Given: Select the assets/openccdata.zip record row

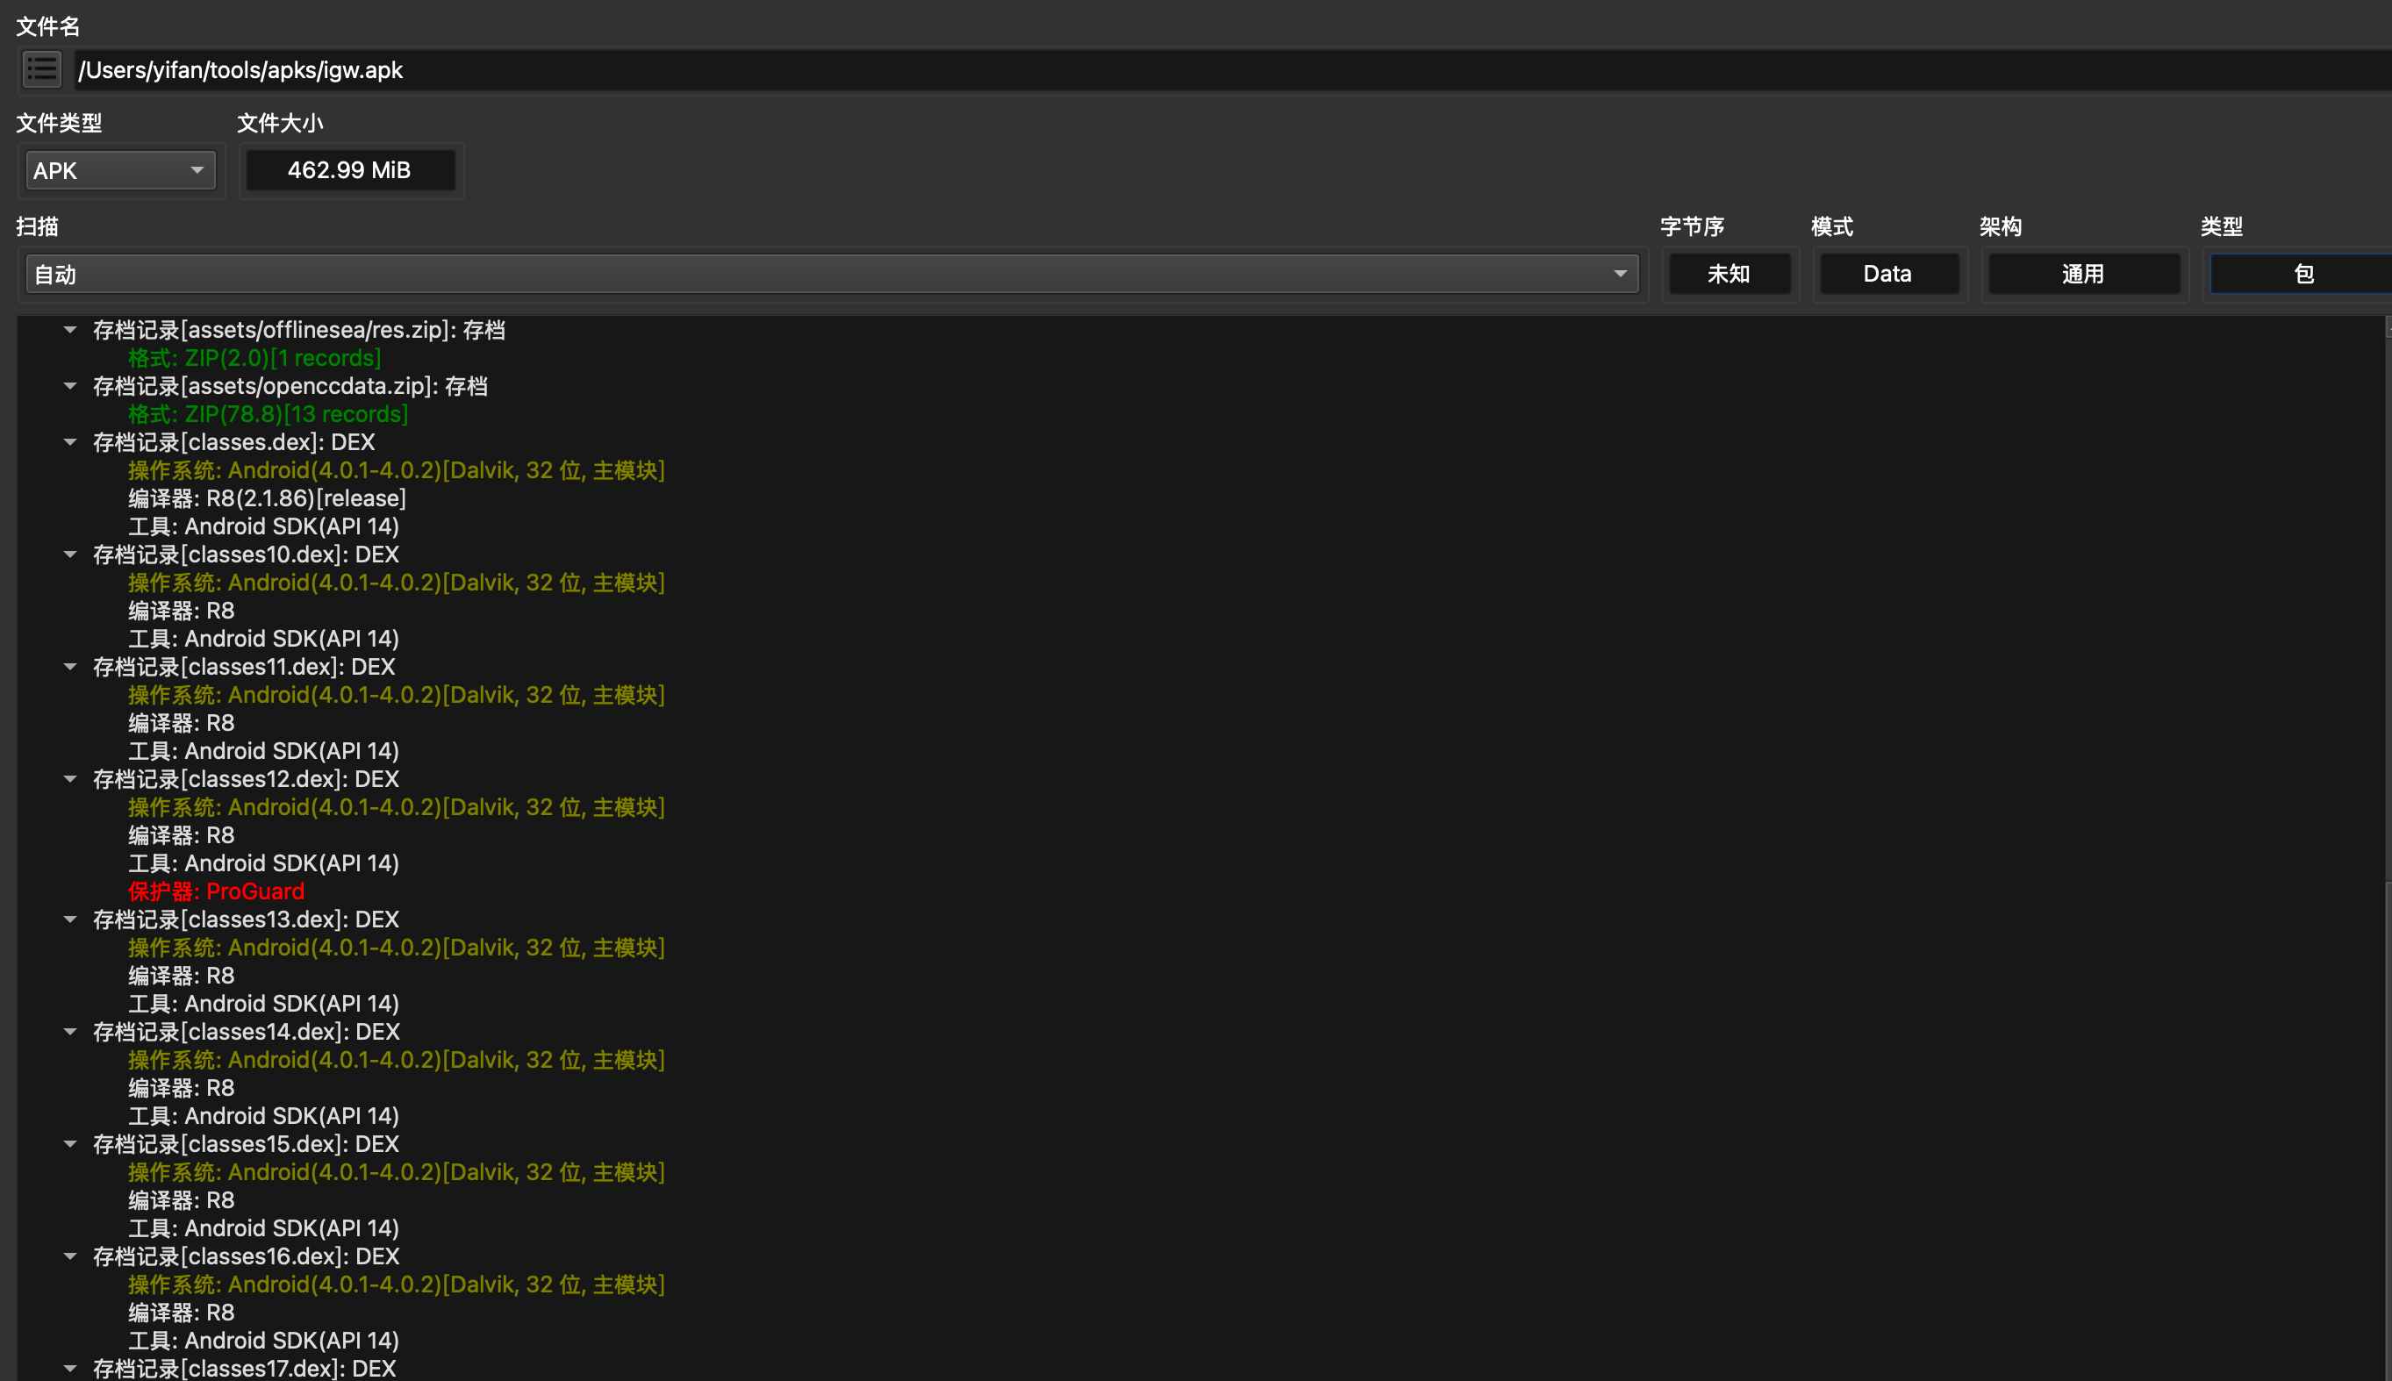Looking at the screenshot, I should 290,387.
